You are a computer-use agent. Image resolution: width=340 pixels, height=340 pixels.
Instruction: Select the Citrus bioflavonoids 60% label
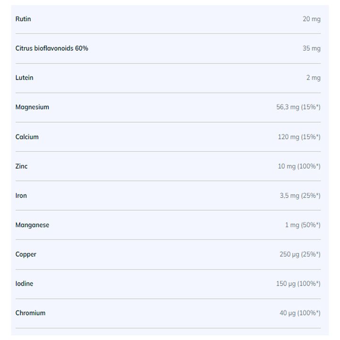tap(51, 48)
